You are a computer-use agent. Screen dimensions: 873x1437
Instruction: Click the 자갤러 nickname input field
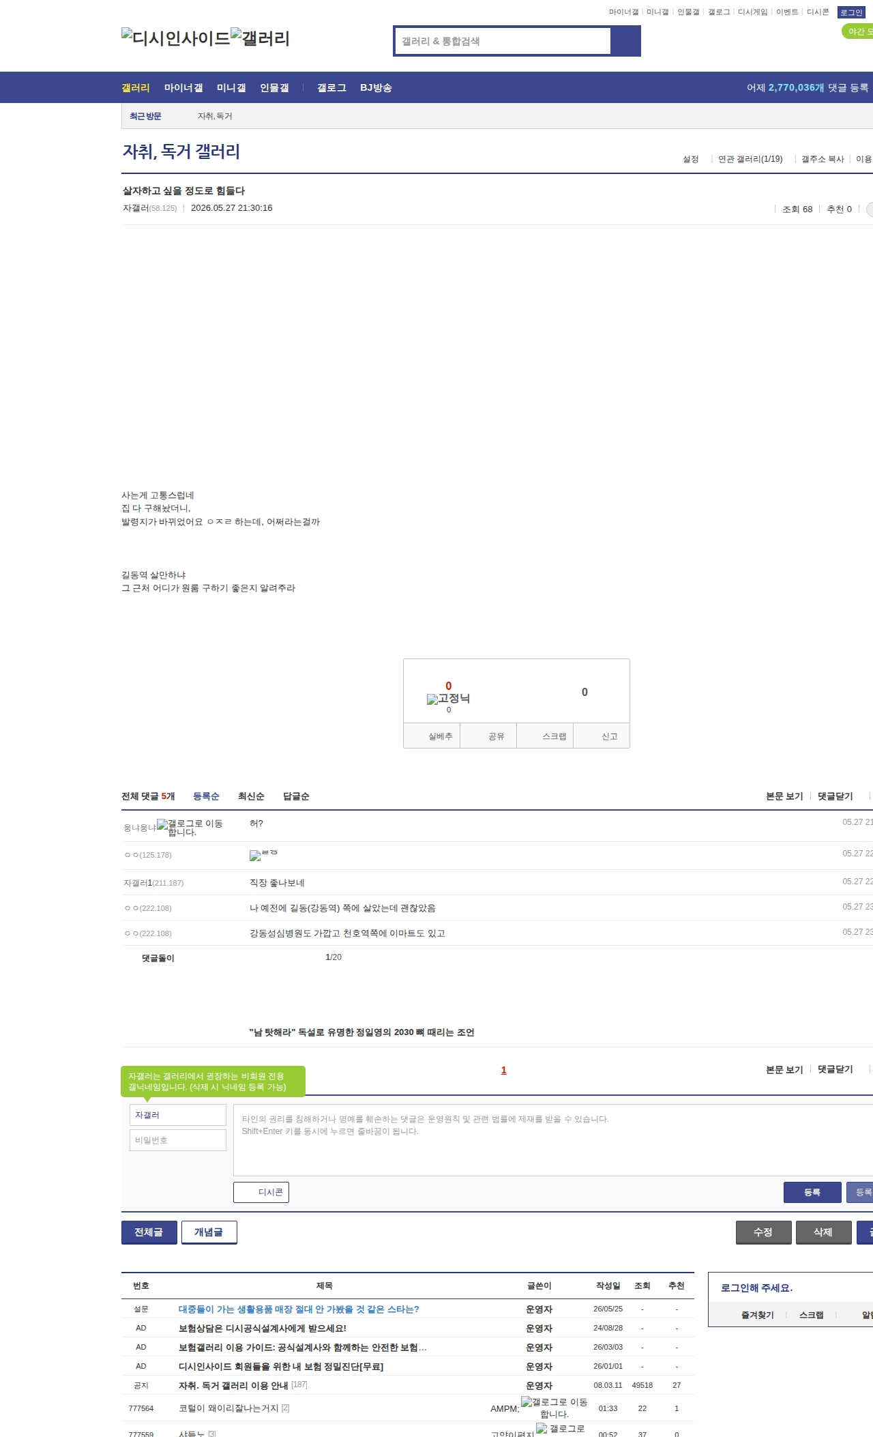(177, 1115)
